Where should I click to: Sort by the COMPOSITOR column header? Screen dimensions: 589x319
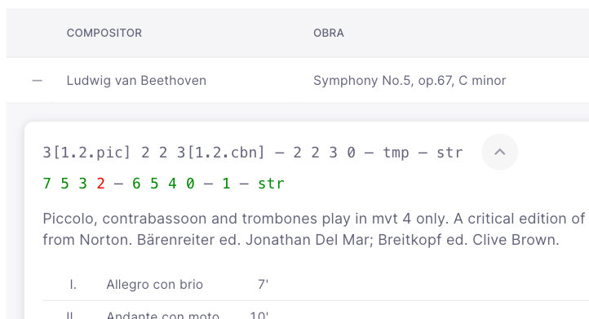(104, 33)
